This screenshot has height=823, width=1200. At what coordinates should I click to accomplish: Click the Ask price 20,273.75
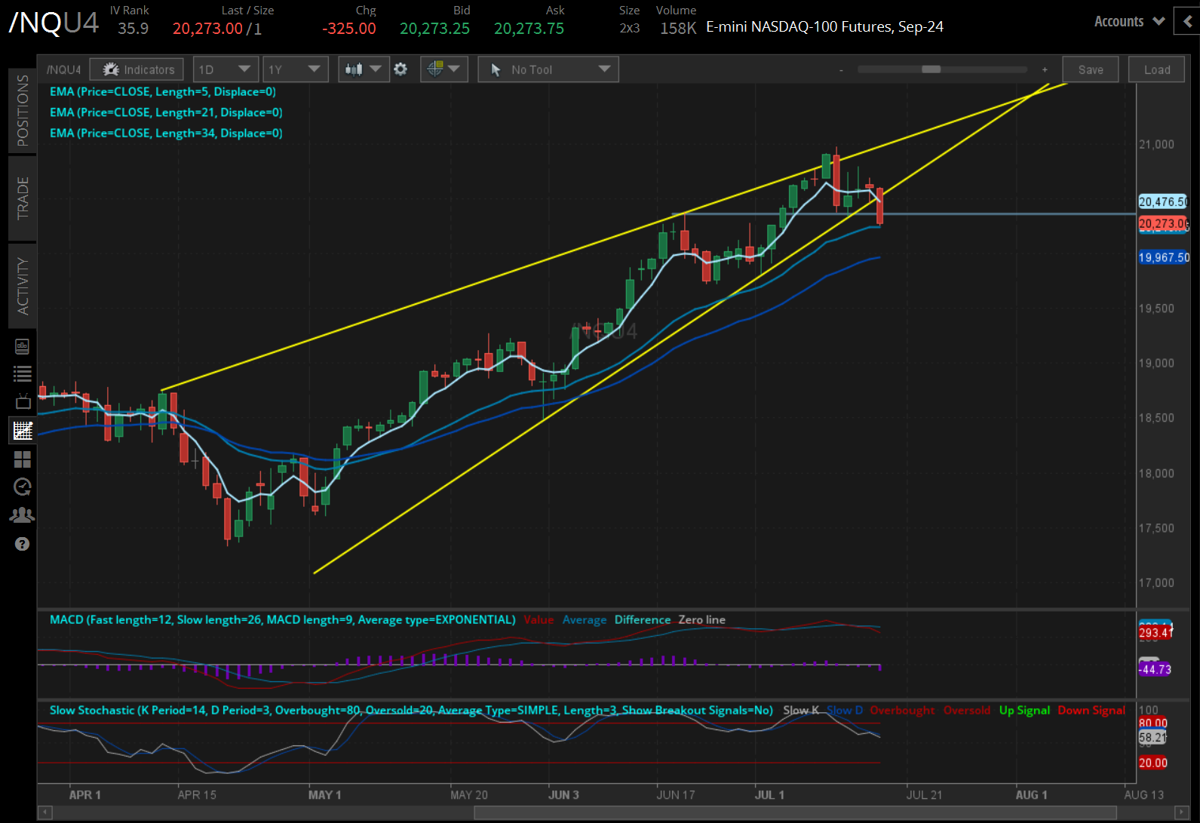529,29
